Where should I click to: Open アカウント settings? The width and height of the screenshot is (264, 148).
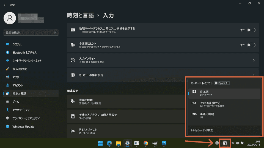(x=31, y=86)
